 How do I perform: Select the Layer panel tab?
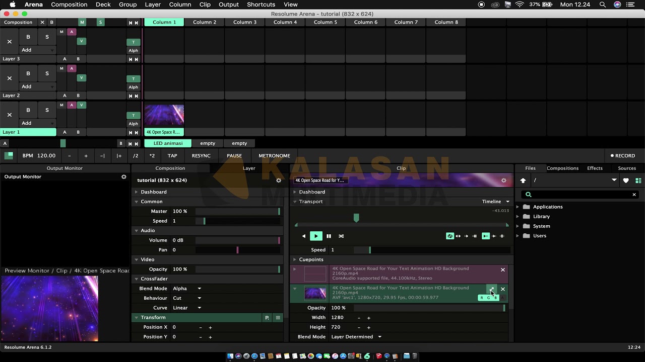tap(249, 168)
